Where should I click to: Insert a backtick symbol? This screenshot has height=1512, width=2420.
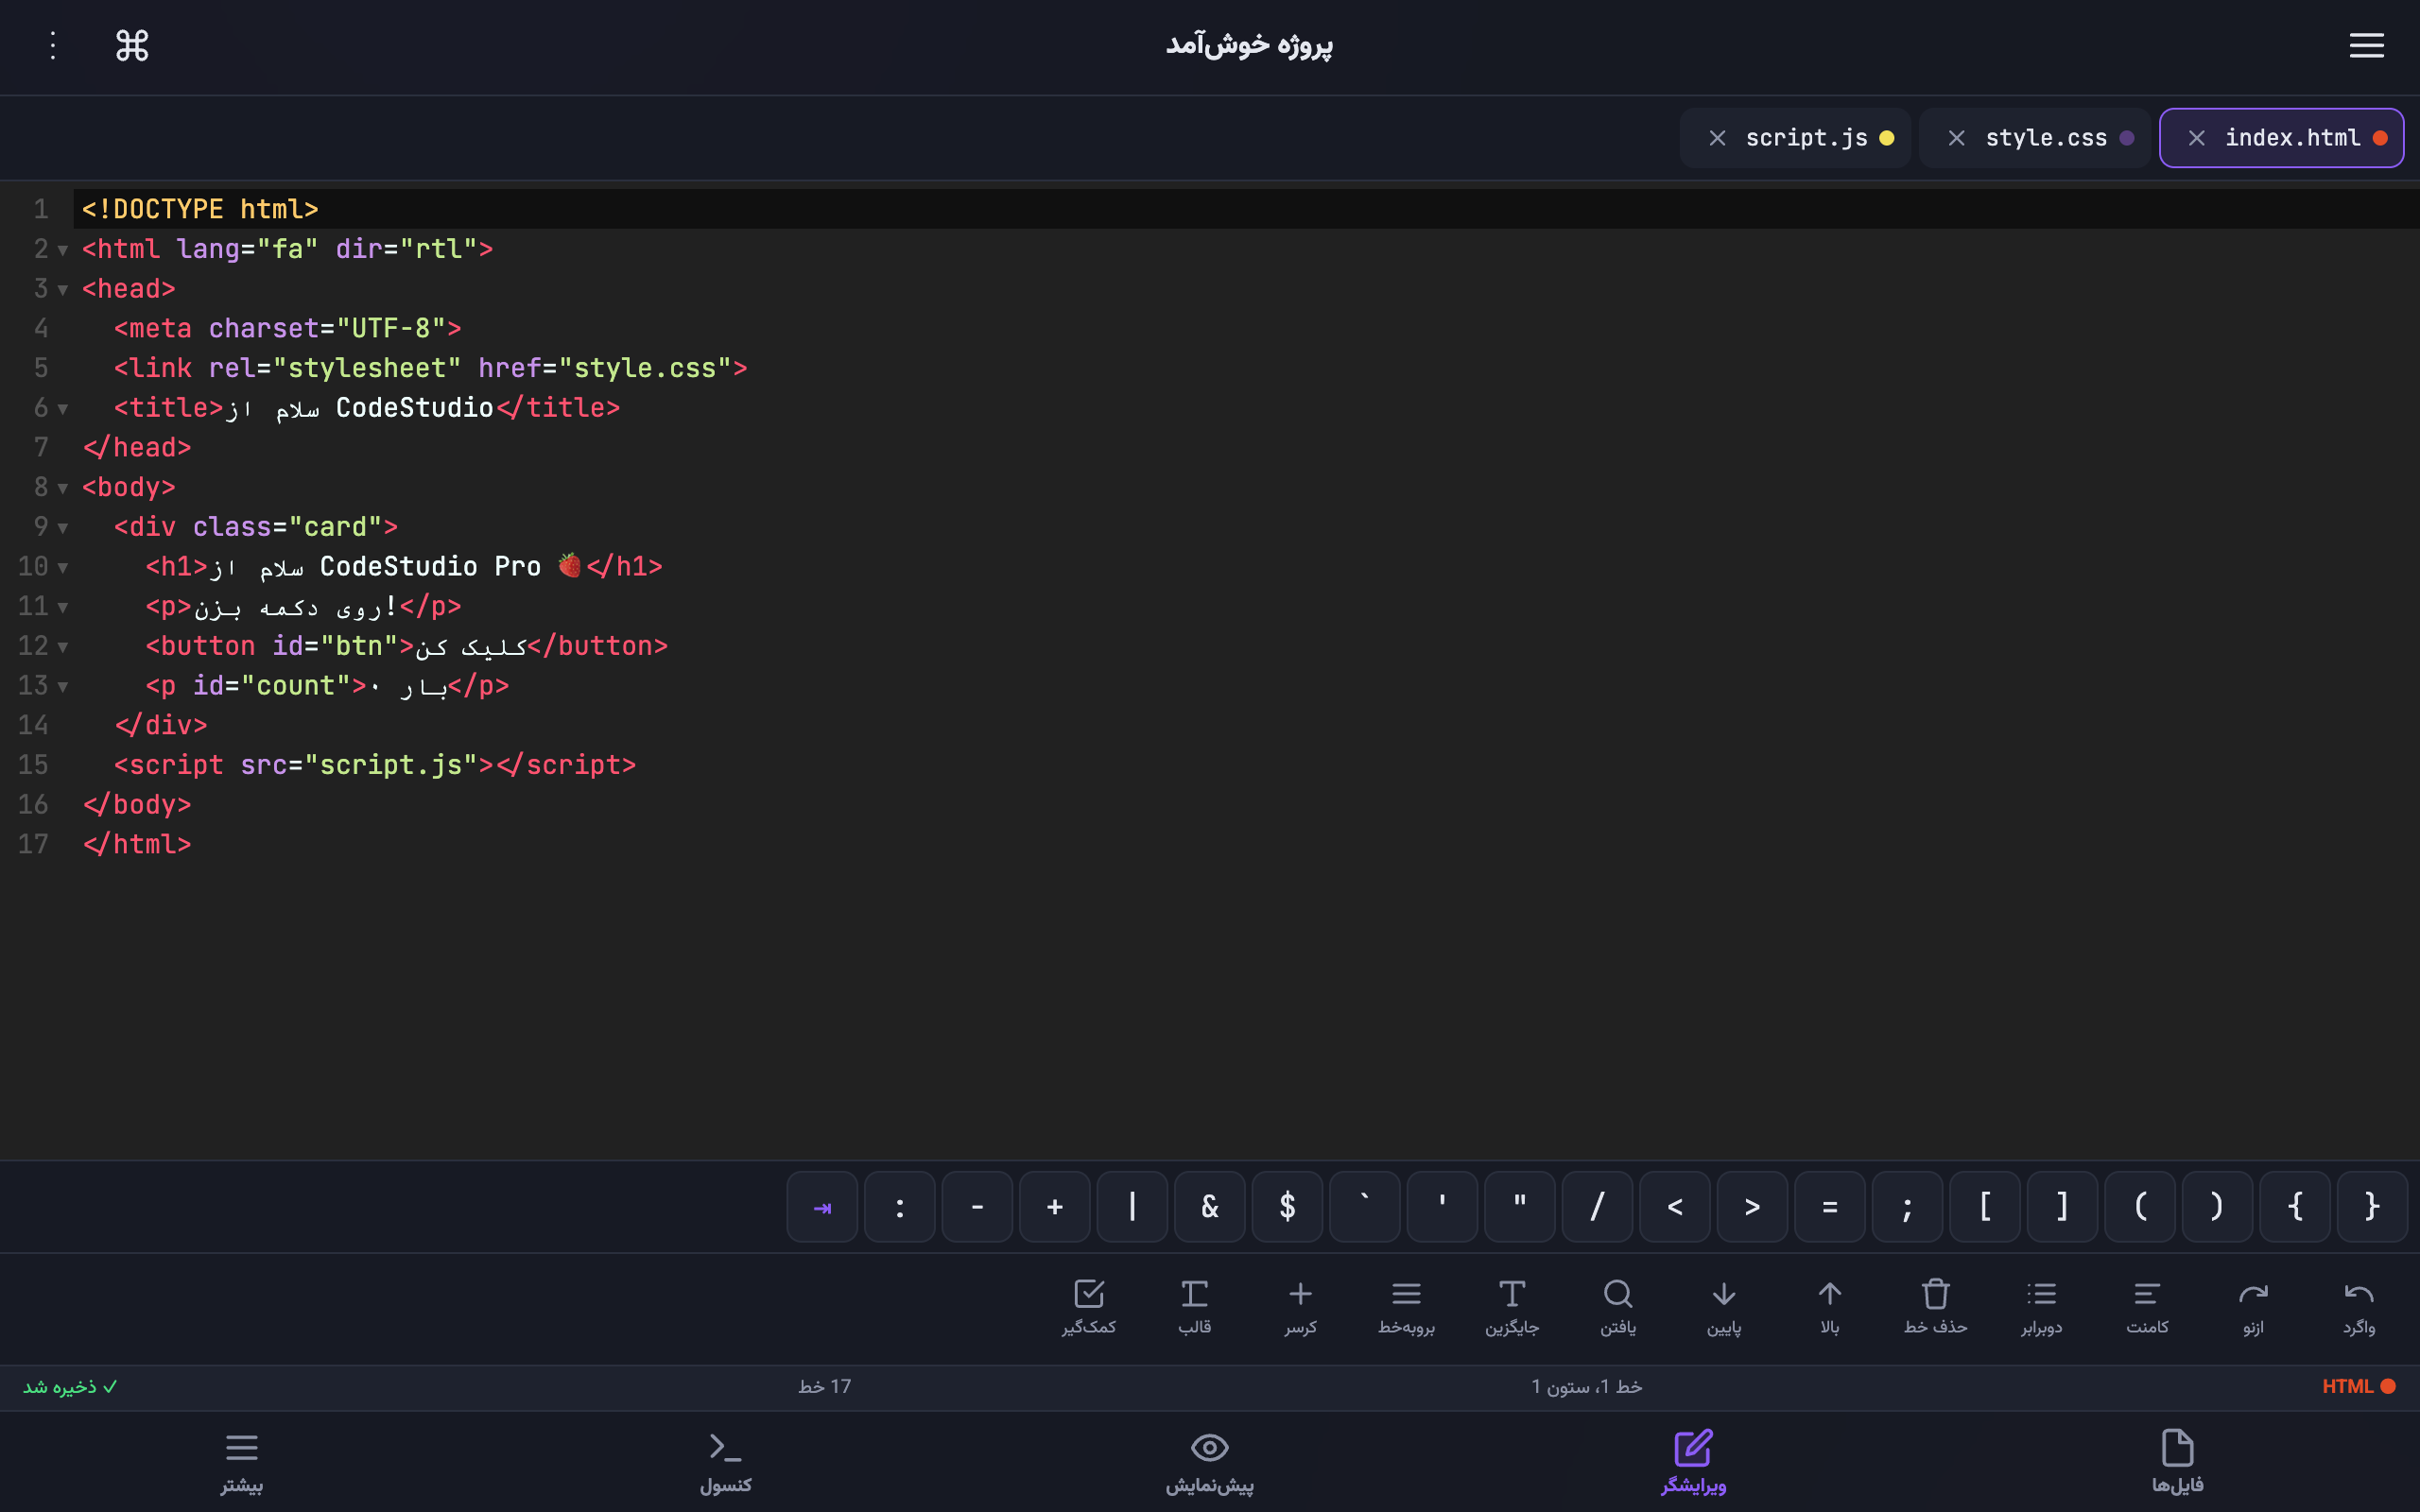coord(1365,1207)
